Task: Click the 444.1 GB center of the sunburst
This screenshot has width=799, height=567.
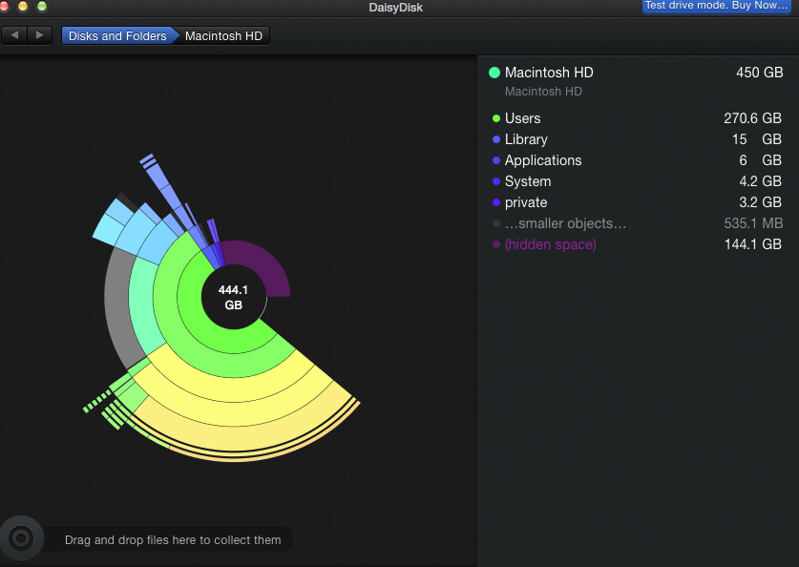Action: 233,298
